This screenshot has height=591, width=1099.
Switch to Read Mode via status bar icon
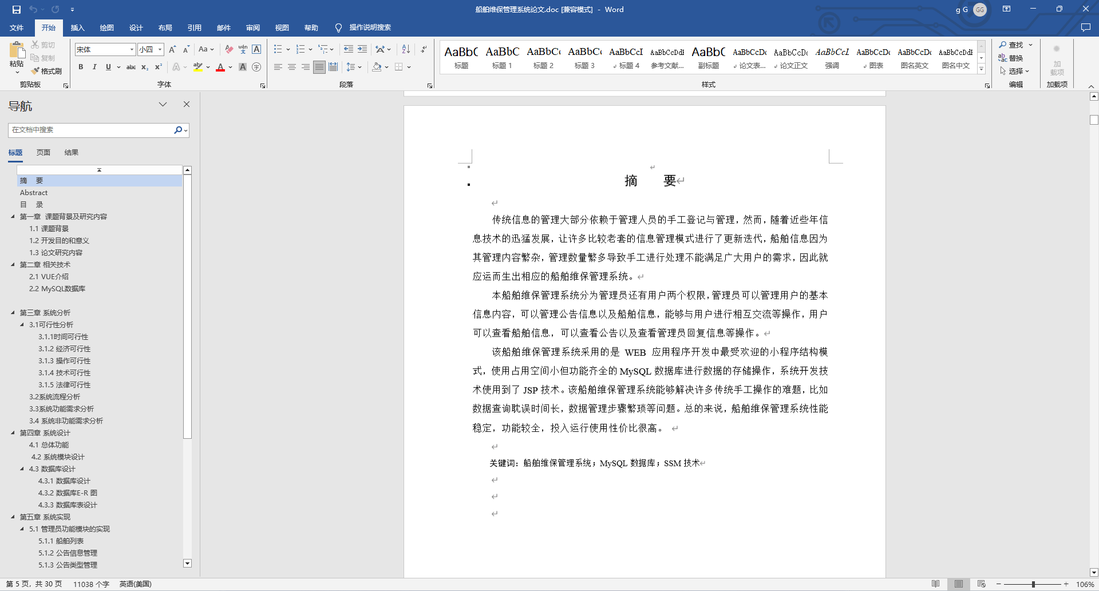(936, 584)
